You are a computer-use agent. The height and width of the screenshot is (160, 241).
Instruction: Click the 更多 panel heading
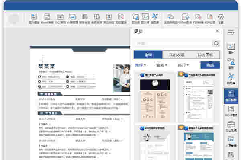point(139,31)
